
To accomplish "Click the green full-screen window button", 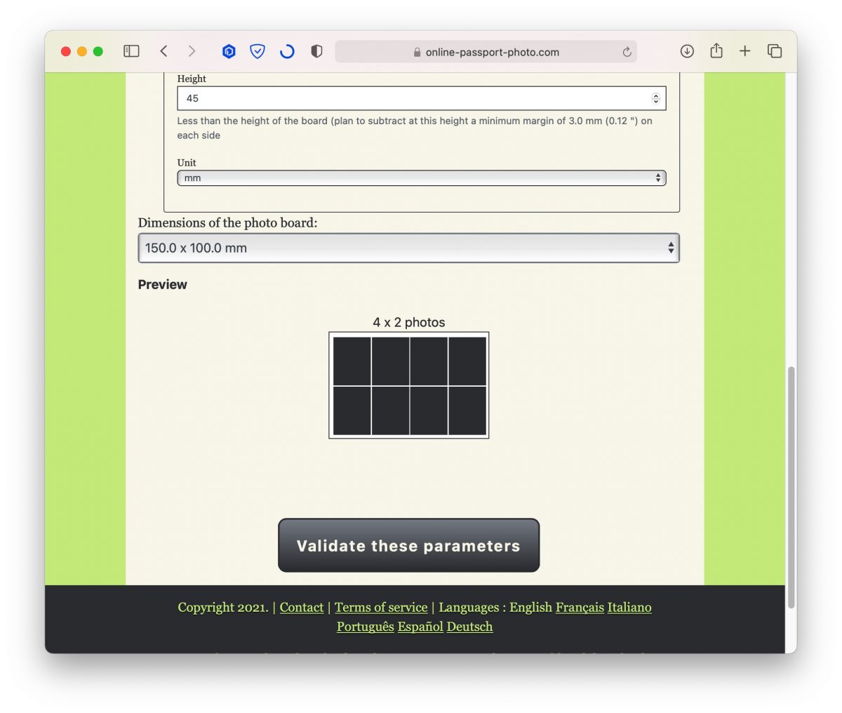I will coord(98,51).
